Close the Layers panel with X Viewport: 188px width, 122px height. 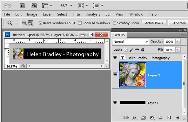185,30
